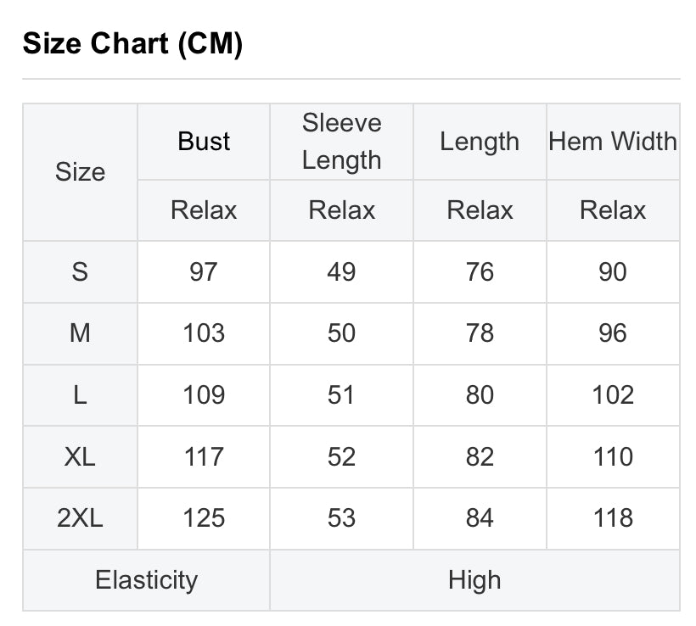696x626 pixels.
Task: Select the Relax subheader under Length
Action: (x=480, y=210)
